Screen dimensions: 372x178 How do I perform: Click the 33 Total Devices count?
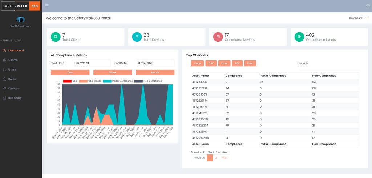pyautogui.click(x=146, y=35)
